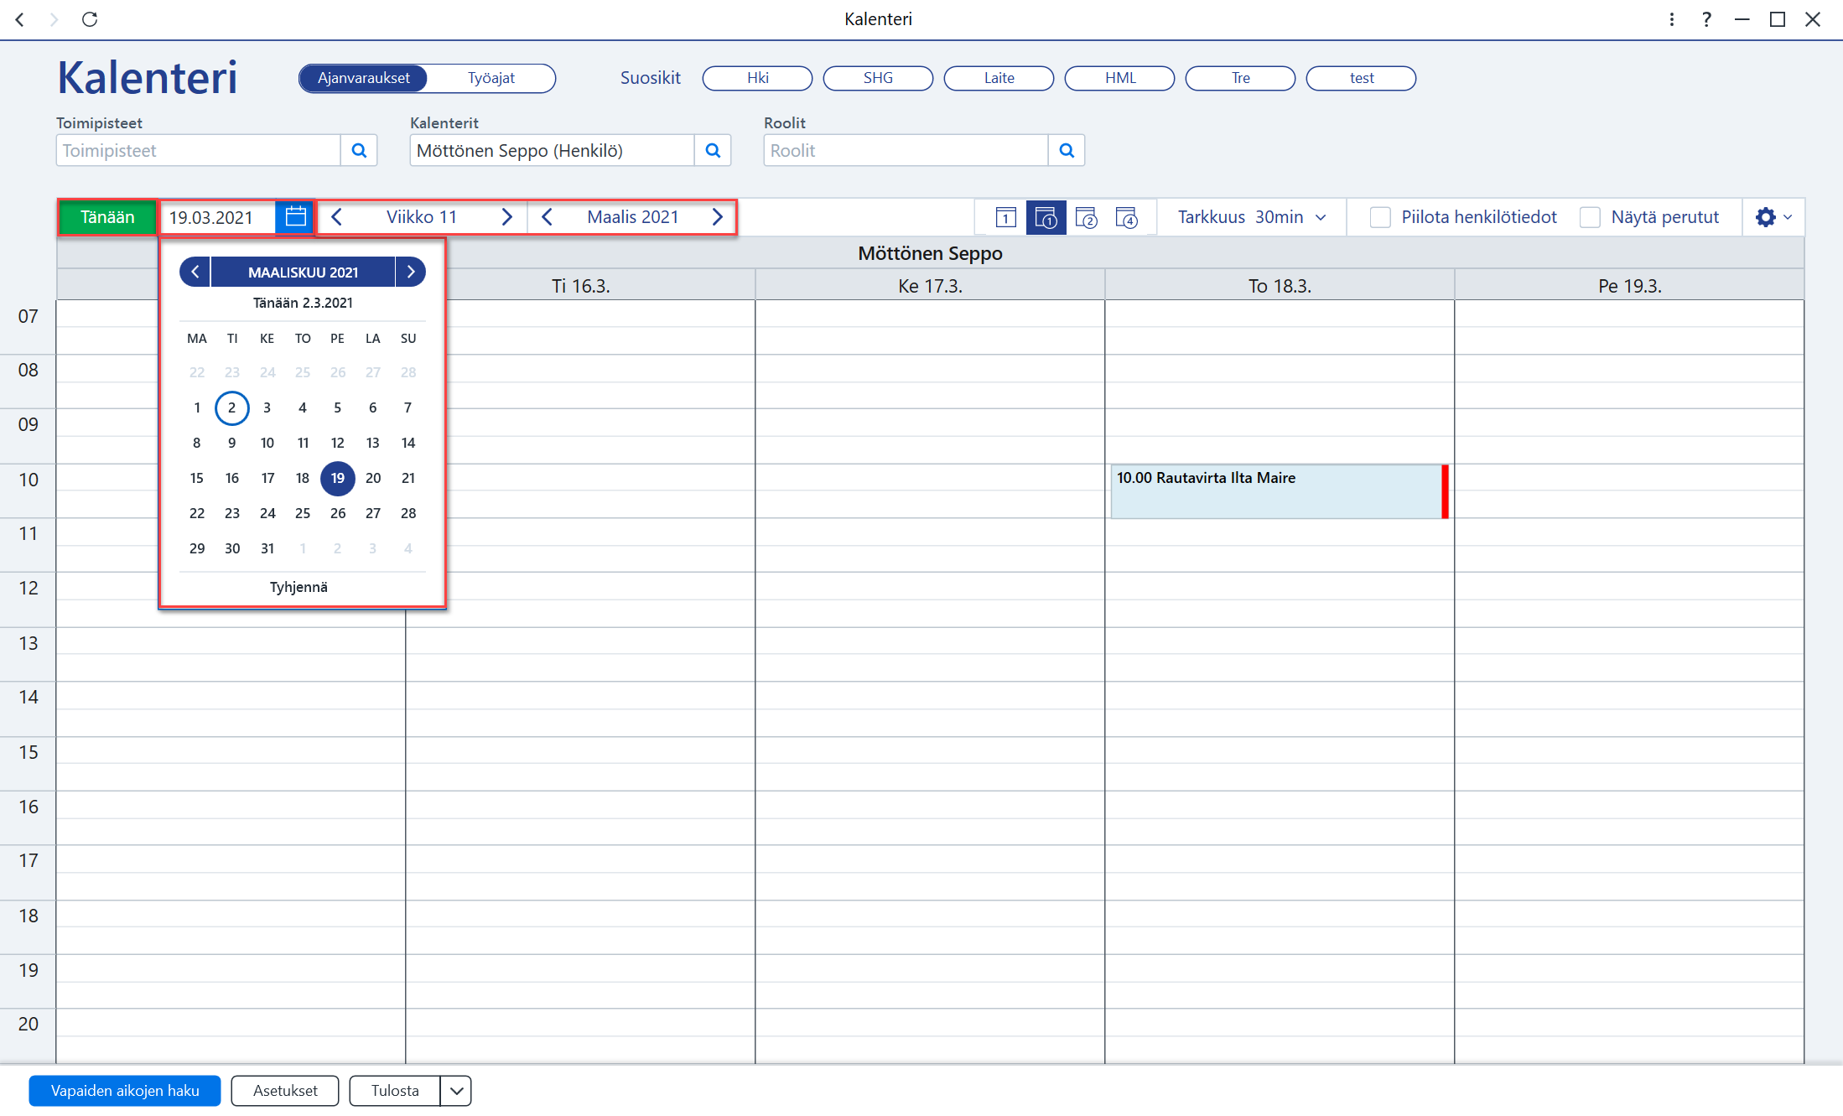Open the 10.00 Rautavirta Ilta Maire appointment
This screenshot has width=1843, height=1116.
point(1279,491)
